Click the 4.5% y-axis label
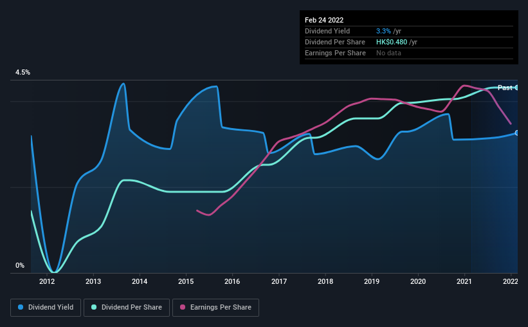This screenshot has height=327, width=528. coord(23,73)
